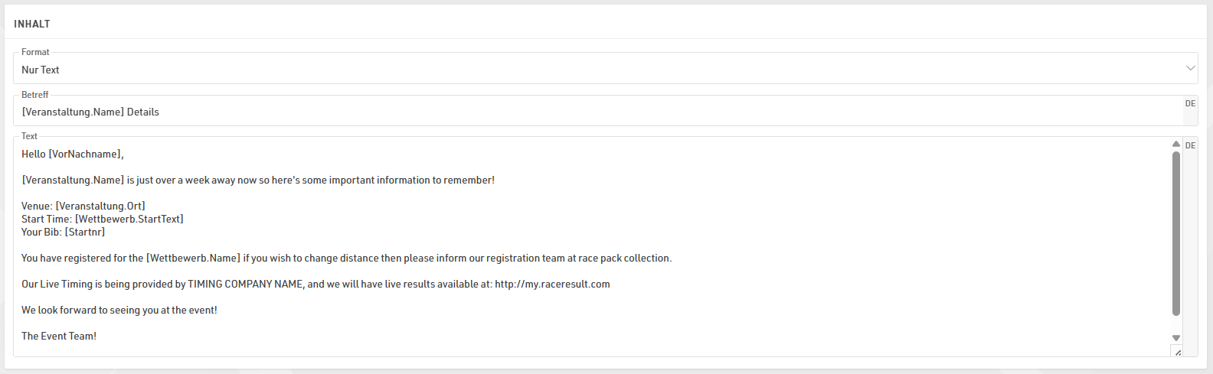Click the [Startnr] placeholder after Your Bib
Viewport: 1213px width, 374px height.
click(85, 233)
